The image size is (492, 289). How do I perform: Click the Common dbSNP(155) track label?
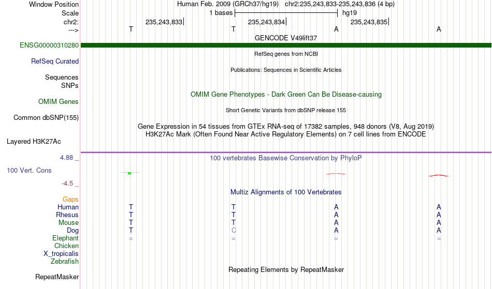coord(46,118)
